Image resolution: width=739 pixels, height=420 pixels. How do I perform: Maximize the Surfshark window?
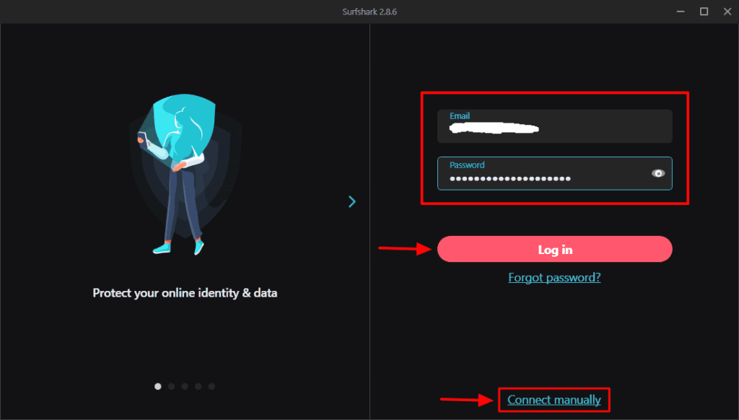[704, 12]
